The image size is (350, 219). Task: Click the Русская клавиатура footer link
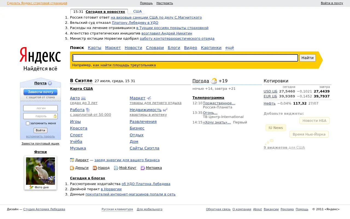117,209
